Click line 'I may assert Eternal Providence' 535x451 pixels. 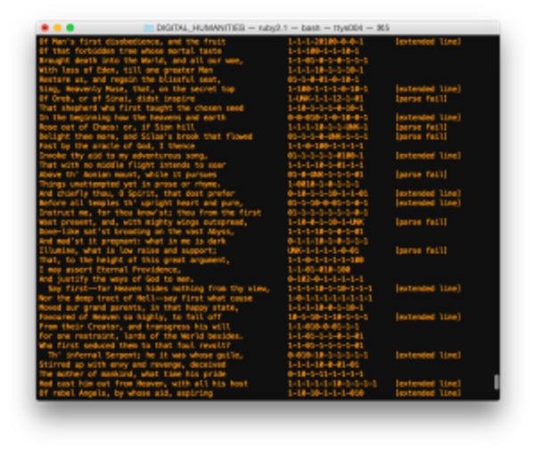click(x=111, y=269)
